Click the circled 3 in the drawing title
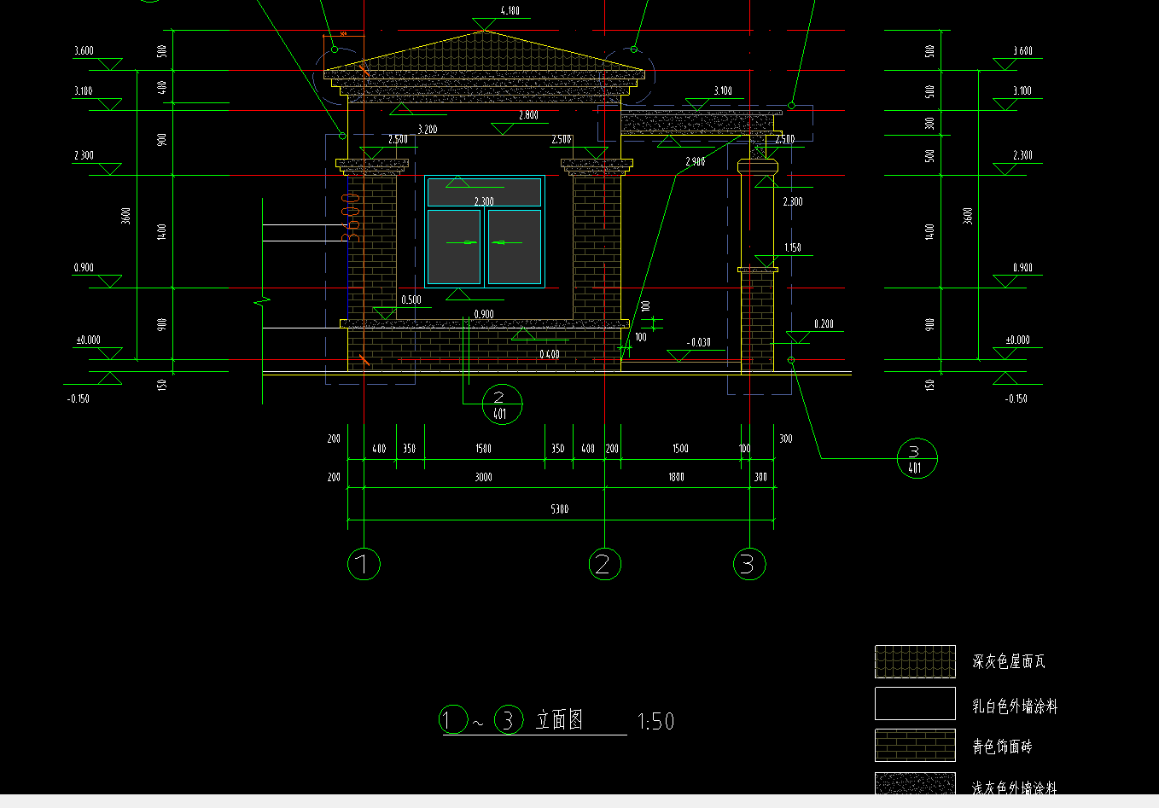Image resolution: width=1159 pixels, height=808 pixels. (x=509, y=720)
